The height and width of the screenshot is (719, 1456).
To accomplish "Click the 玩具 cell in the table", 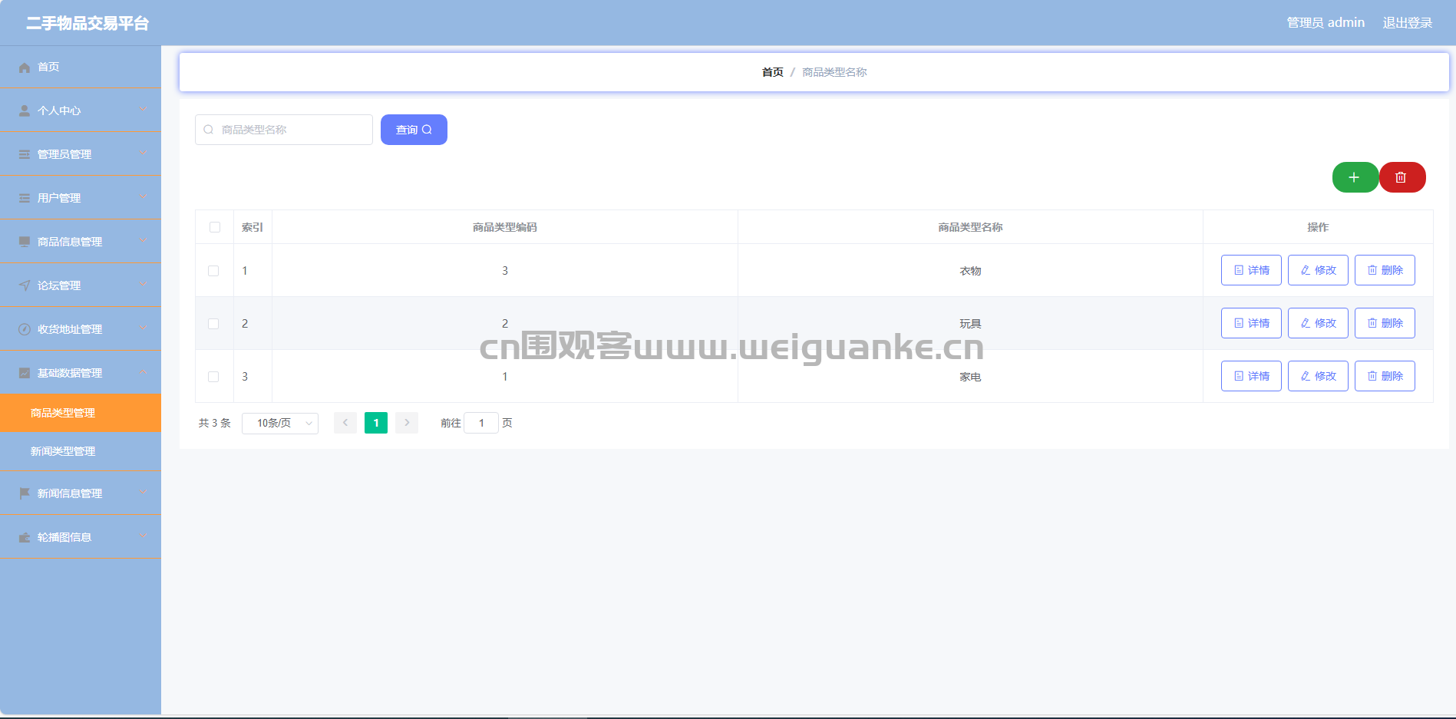I will coord(970,324).
